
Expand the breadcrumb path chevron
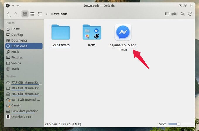click(47, 14)
